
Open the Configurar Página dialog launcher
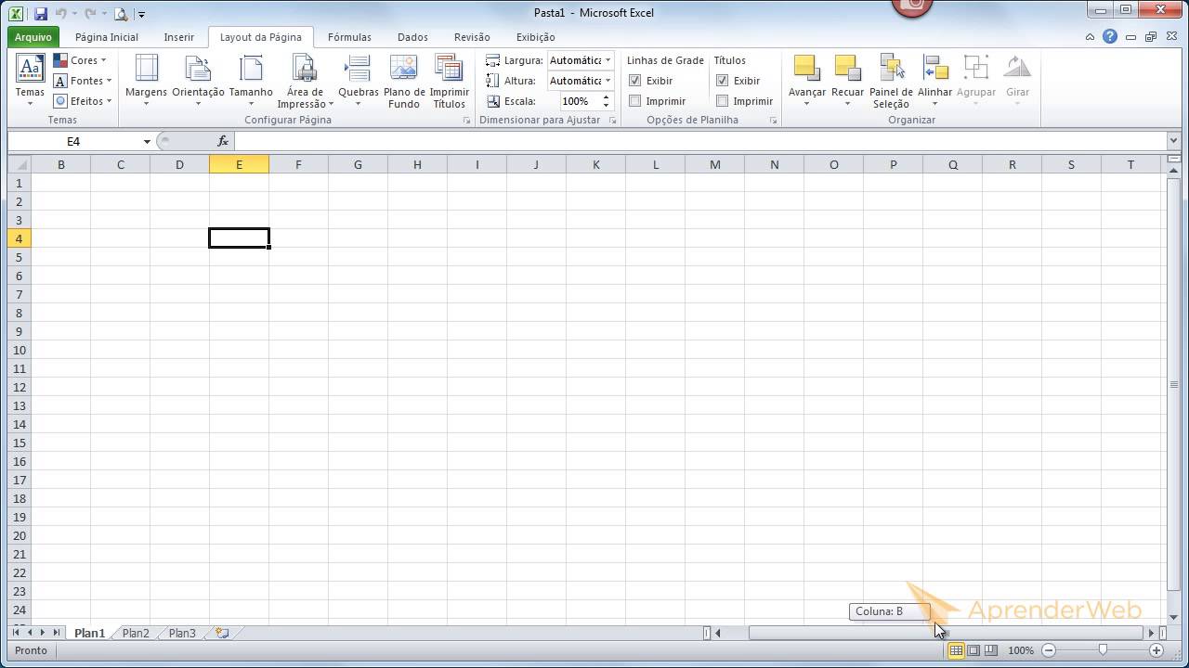tap(466, 121)
